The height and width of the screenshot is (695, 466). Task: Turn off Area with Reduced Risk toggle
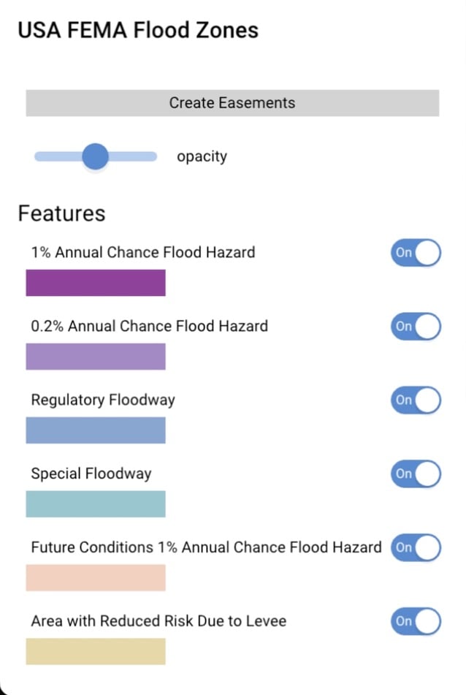coord(416,621)
